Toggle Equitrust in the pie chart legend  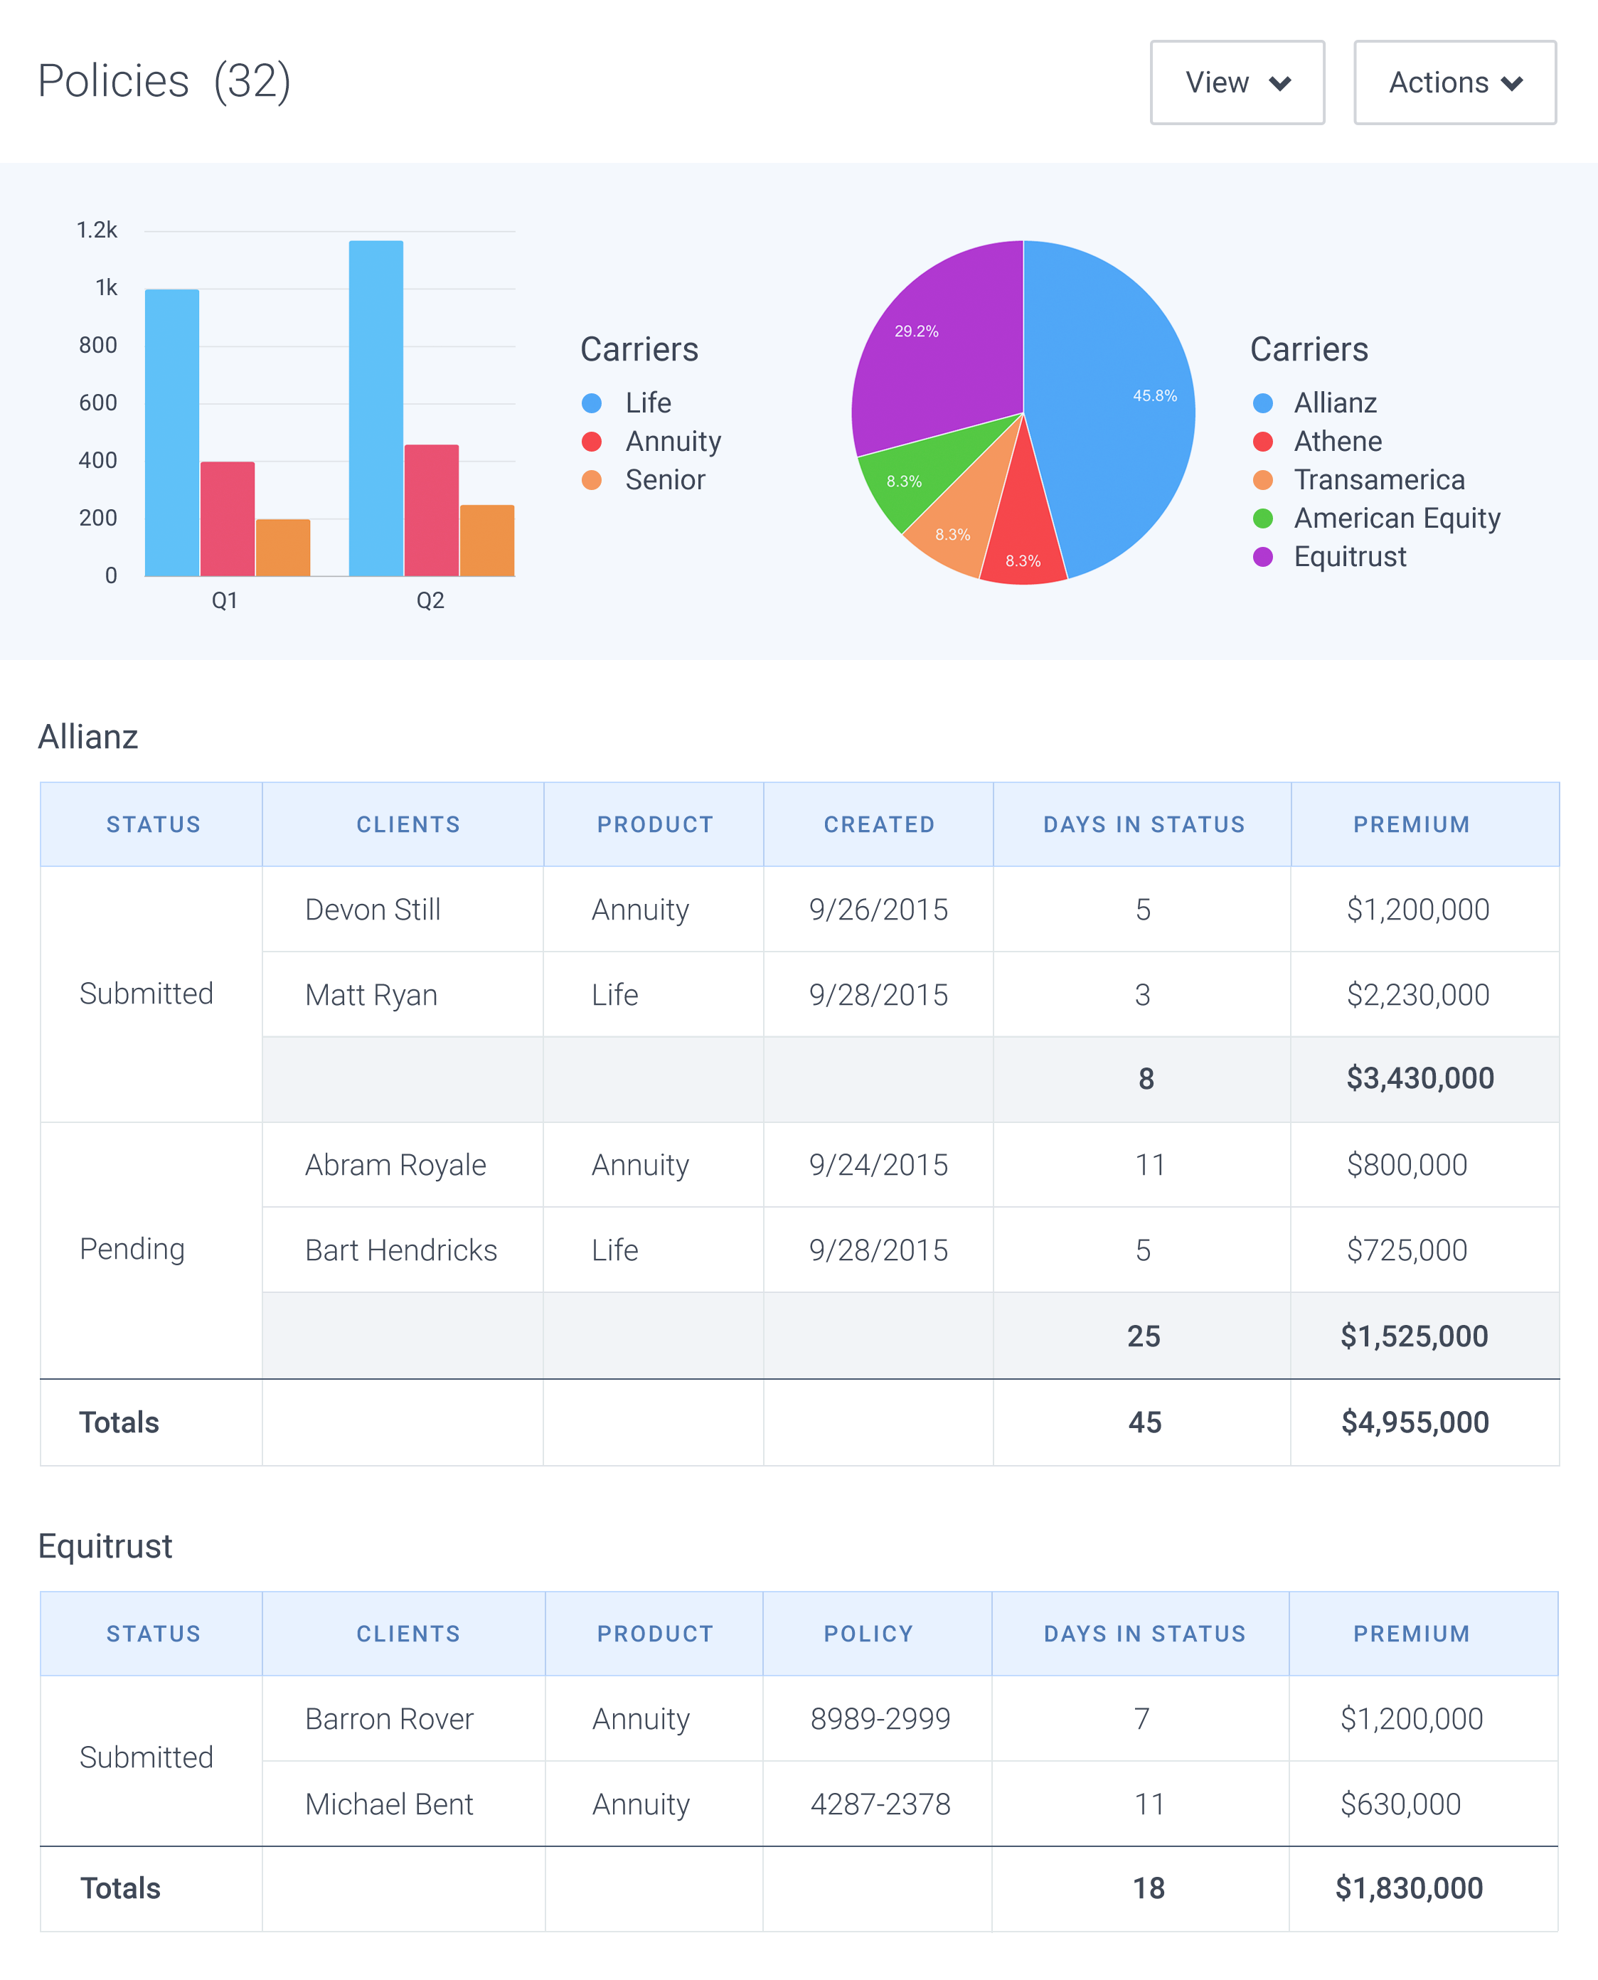click(x=1329, y=557)
